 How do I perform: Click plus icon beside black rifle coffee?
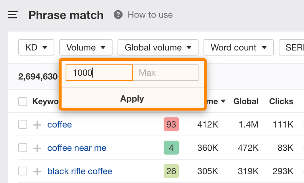(x=37, y=172)
